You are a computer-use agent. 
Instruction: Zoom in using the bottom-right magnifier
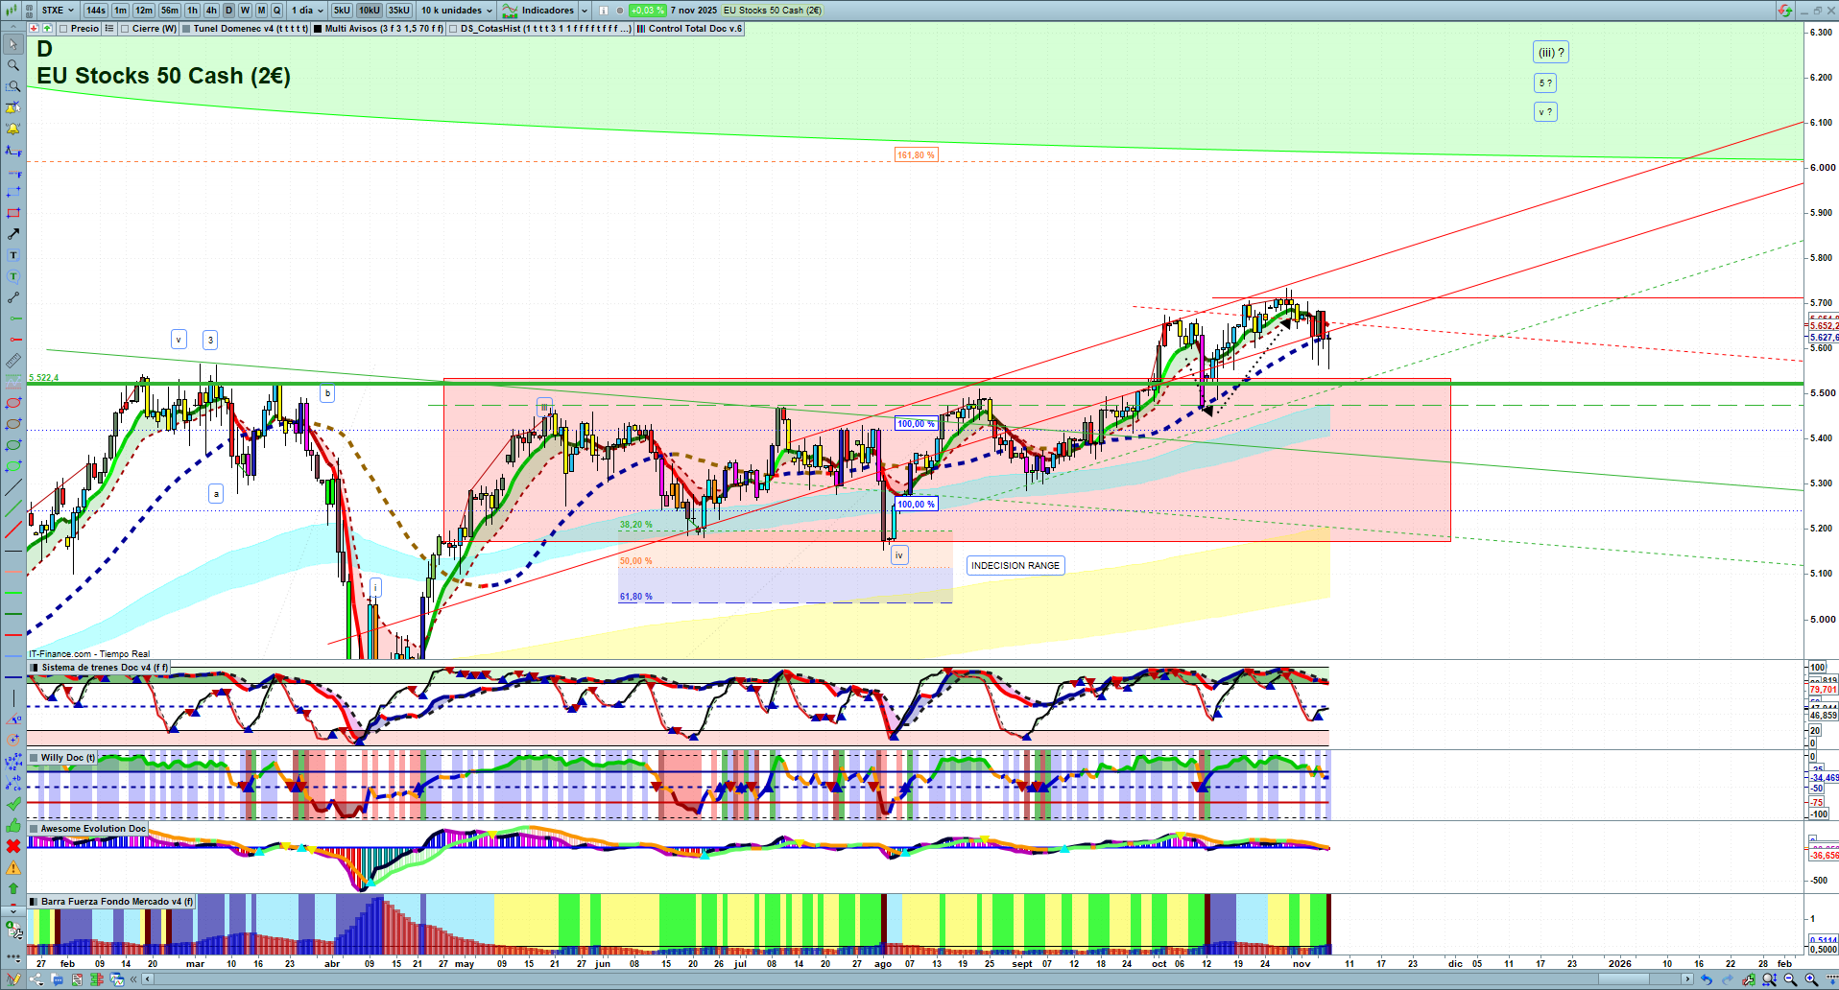coord(1811,979)
